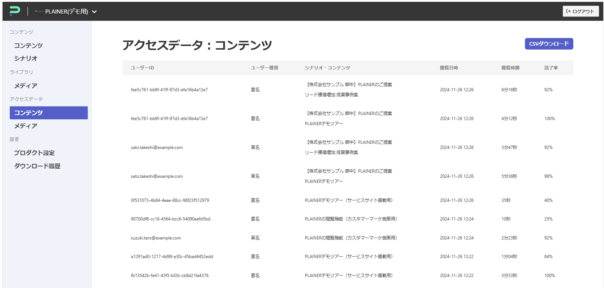The height and width of the screenshot is (288, 604).
Task: Open ダウンロード履歴 page
Action: 37,166
